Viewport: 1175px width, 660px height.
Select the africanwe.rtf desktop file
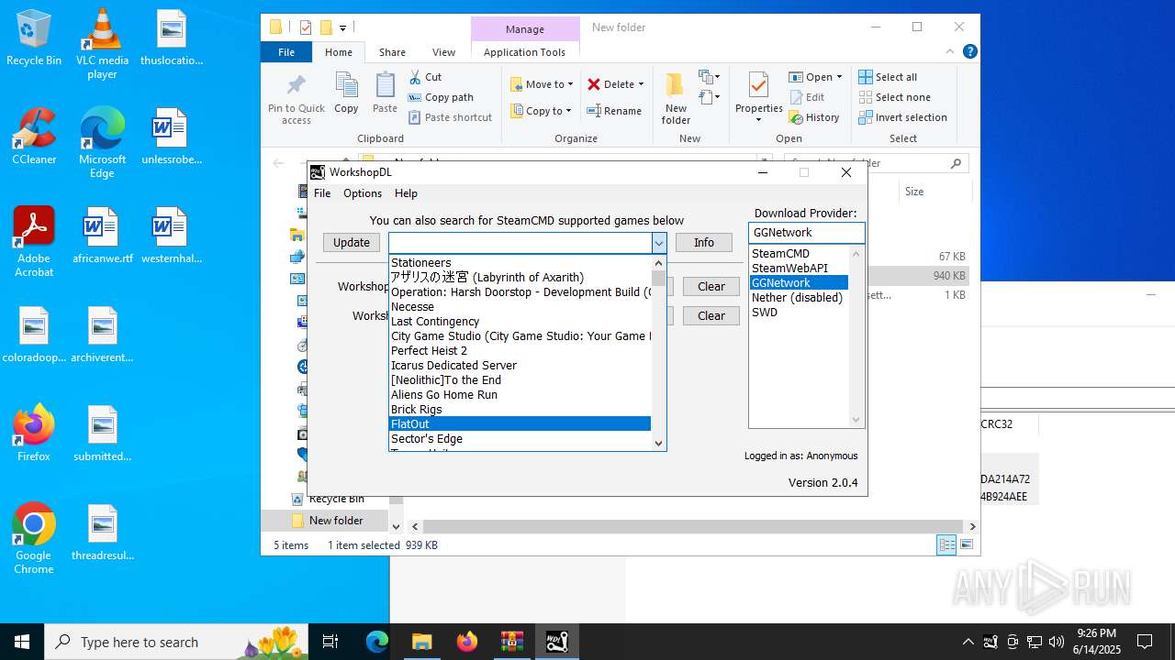coord(102,236)
